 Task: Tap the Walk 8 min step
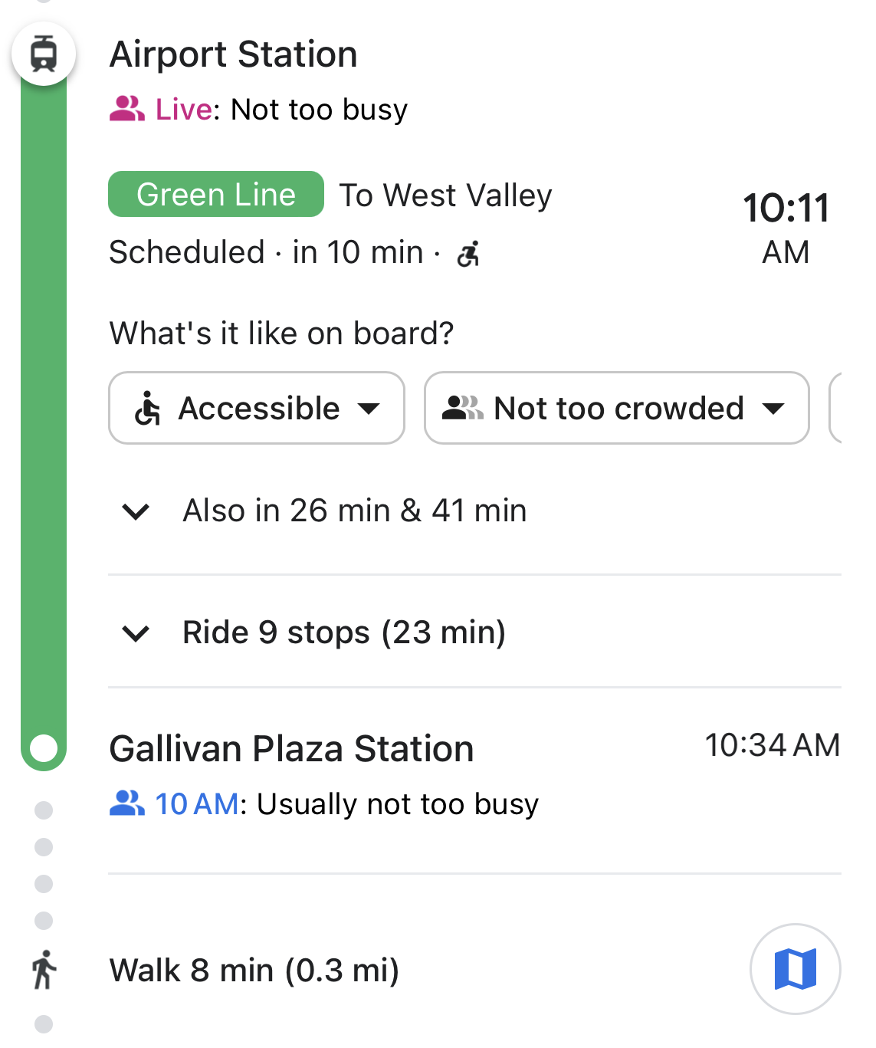[x=254, y=971]
